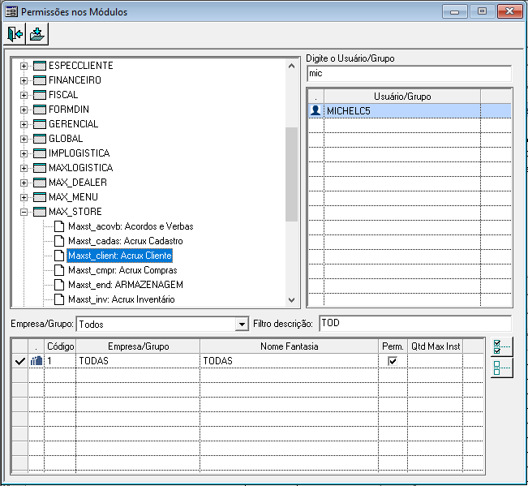Expand the FINANCEIRO tree node
528x486 pixels.
(x=24, y=80)
